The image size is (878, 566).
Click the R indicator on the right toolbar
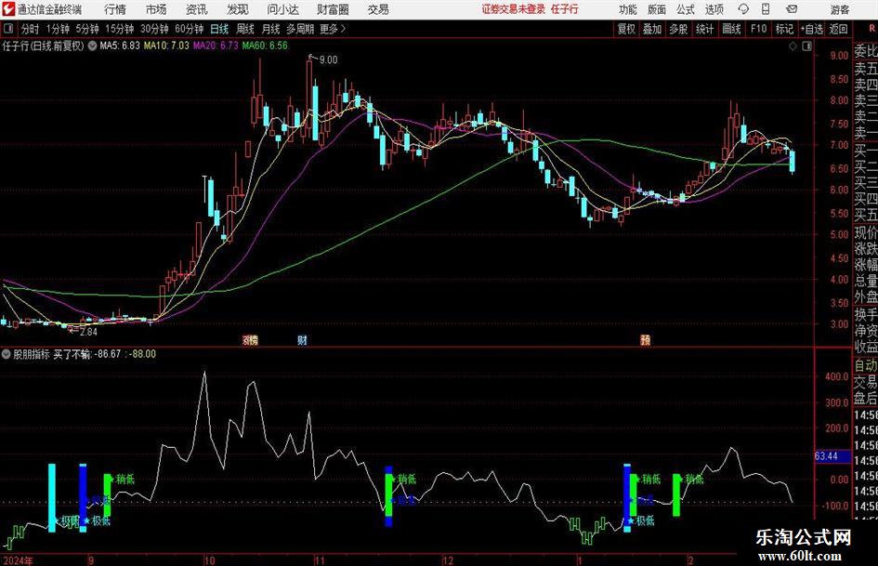(x=871, y=29)
